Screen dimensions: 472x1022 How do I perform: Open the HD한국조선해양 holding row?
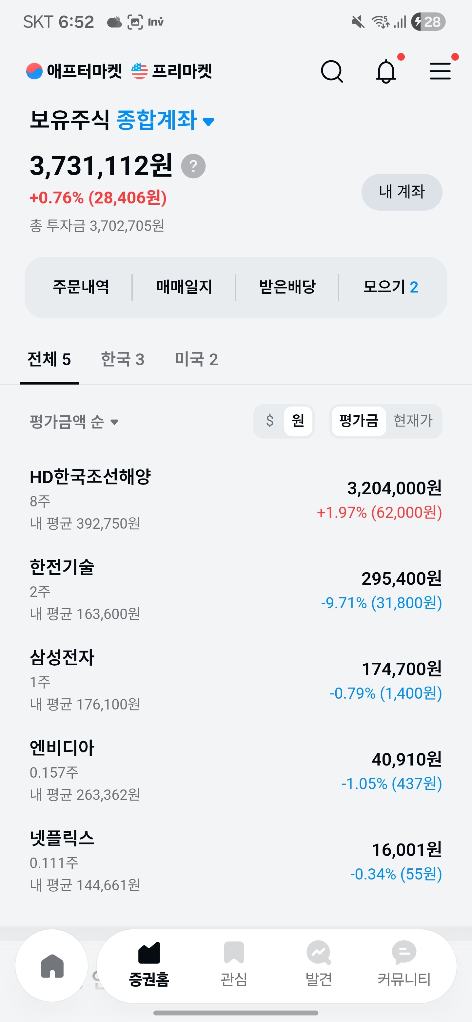click(236, 500)
